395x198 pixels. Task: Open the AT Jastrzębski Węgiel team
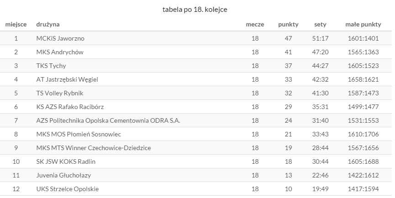coord(67,79)
